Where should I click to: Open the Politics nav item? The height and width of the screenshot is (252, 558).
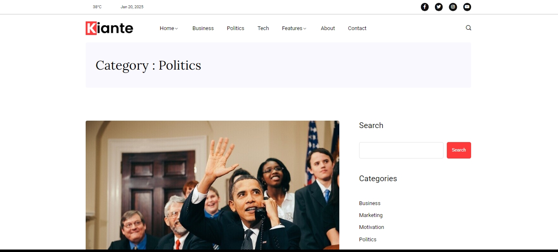tap(236, 28)
